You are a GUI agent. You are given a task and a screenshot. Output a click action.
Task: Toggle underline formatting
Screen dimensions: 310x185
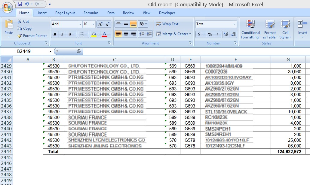coord(70,34)
